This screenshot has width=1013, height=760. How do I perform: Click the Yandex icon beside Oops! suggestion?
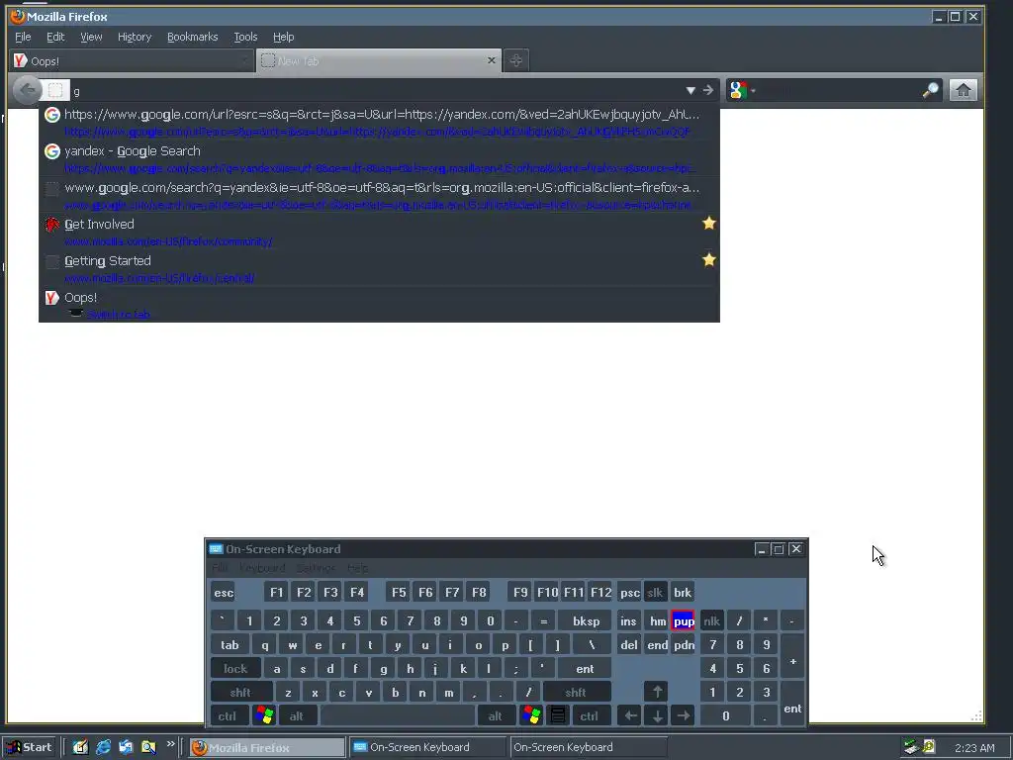(52, 297)
